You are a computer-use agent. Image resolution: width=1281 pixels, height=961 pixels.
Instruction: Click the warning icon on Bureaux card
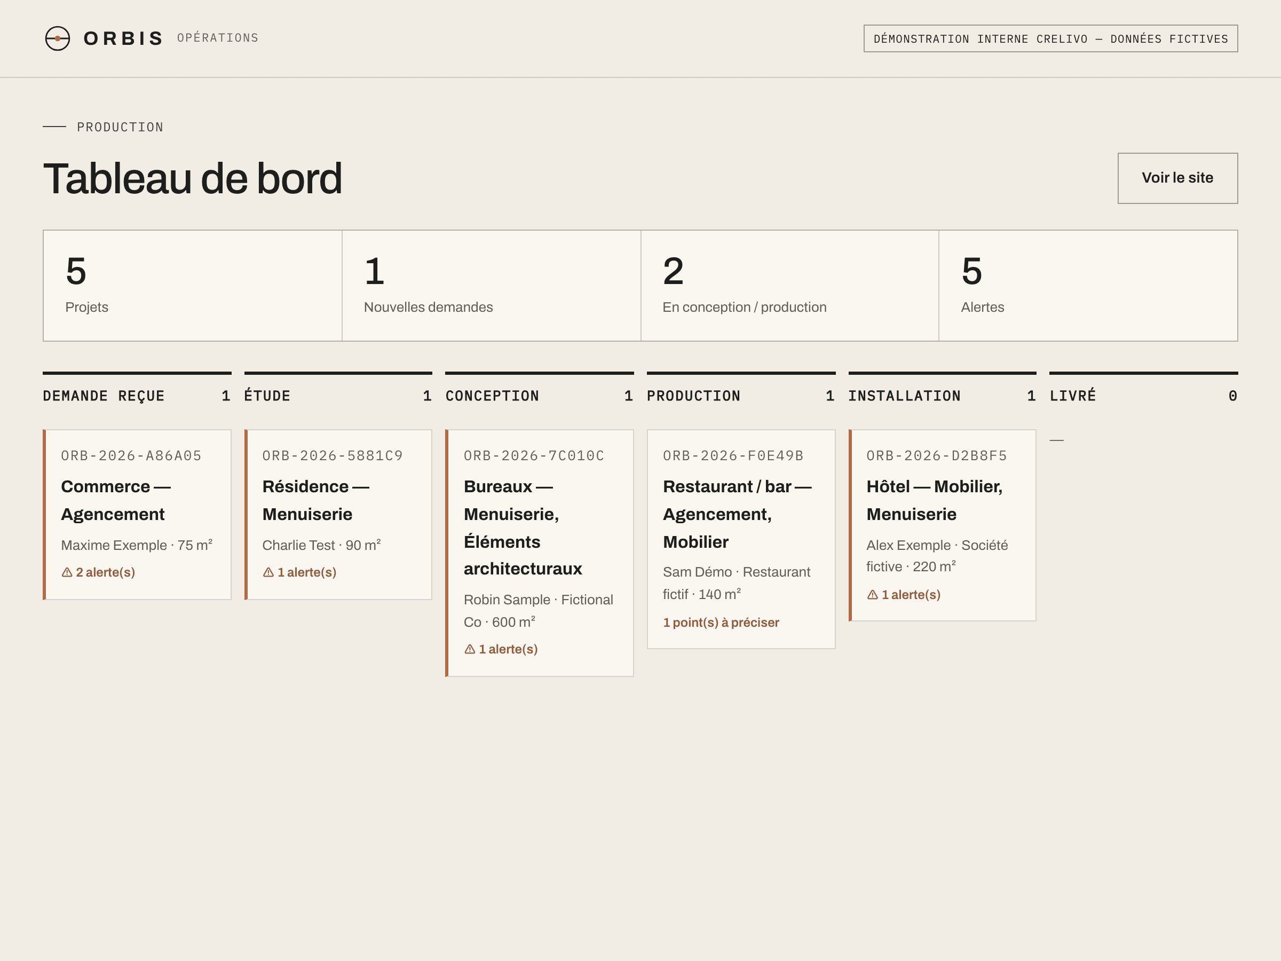(470, 649)
